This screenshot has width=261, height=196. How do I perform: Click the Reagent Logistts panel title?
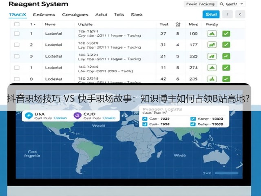[162, 109]
